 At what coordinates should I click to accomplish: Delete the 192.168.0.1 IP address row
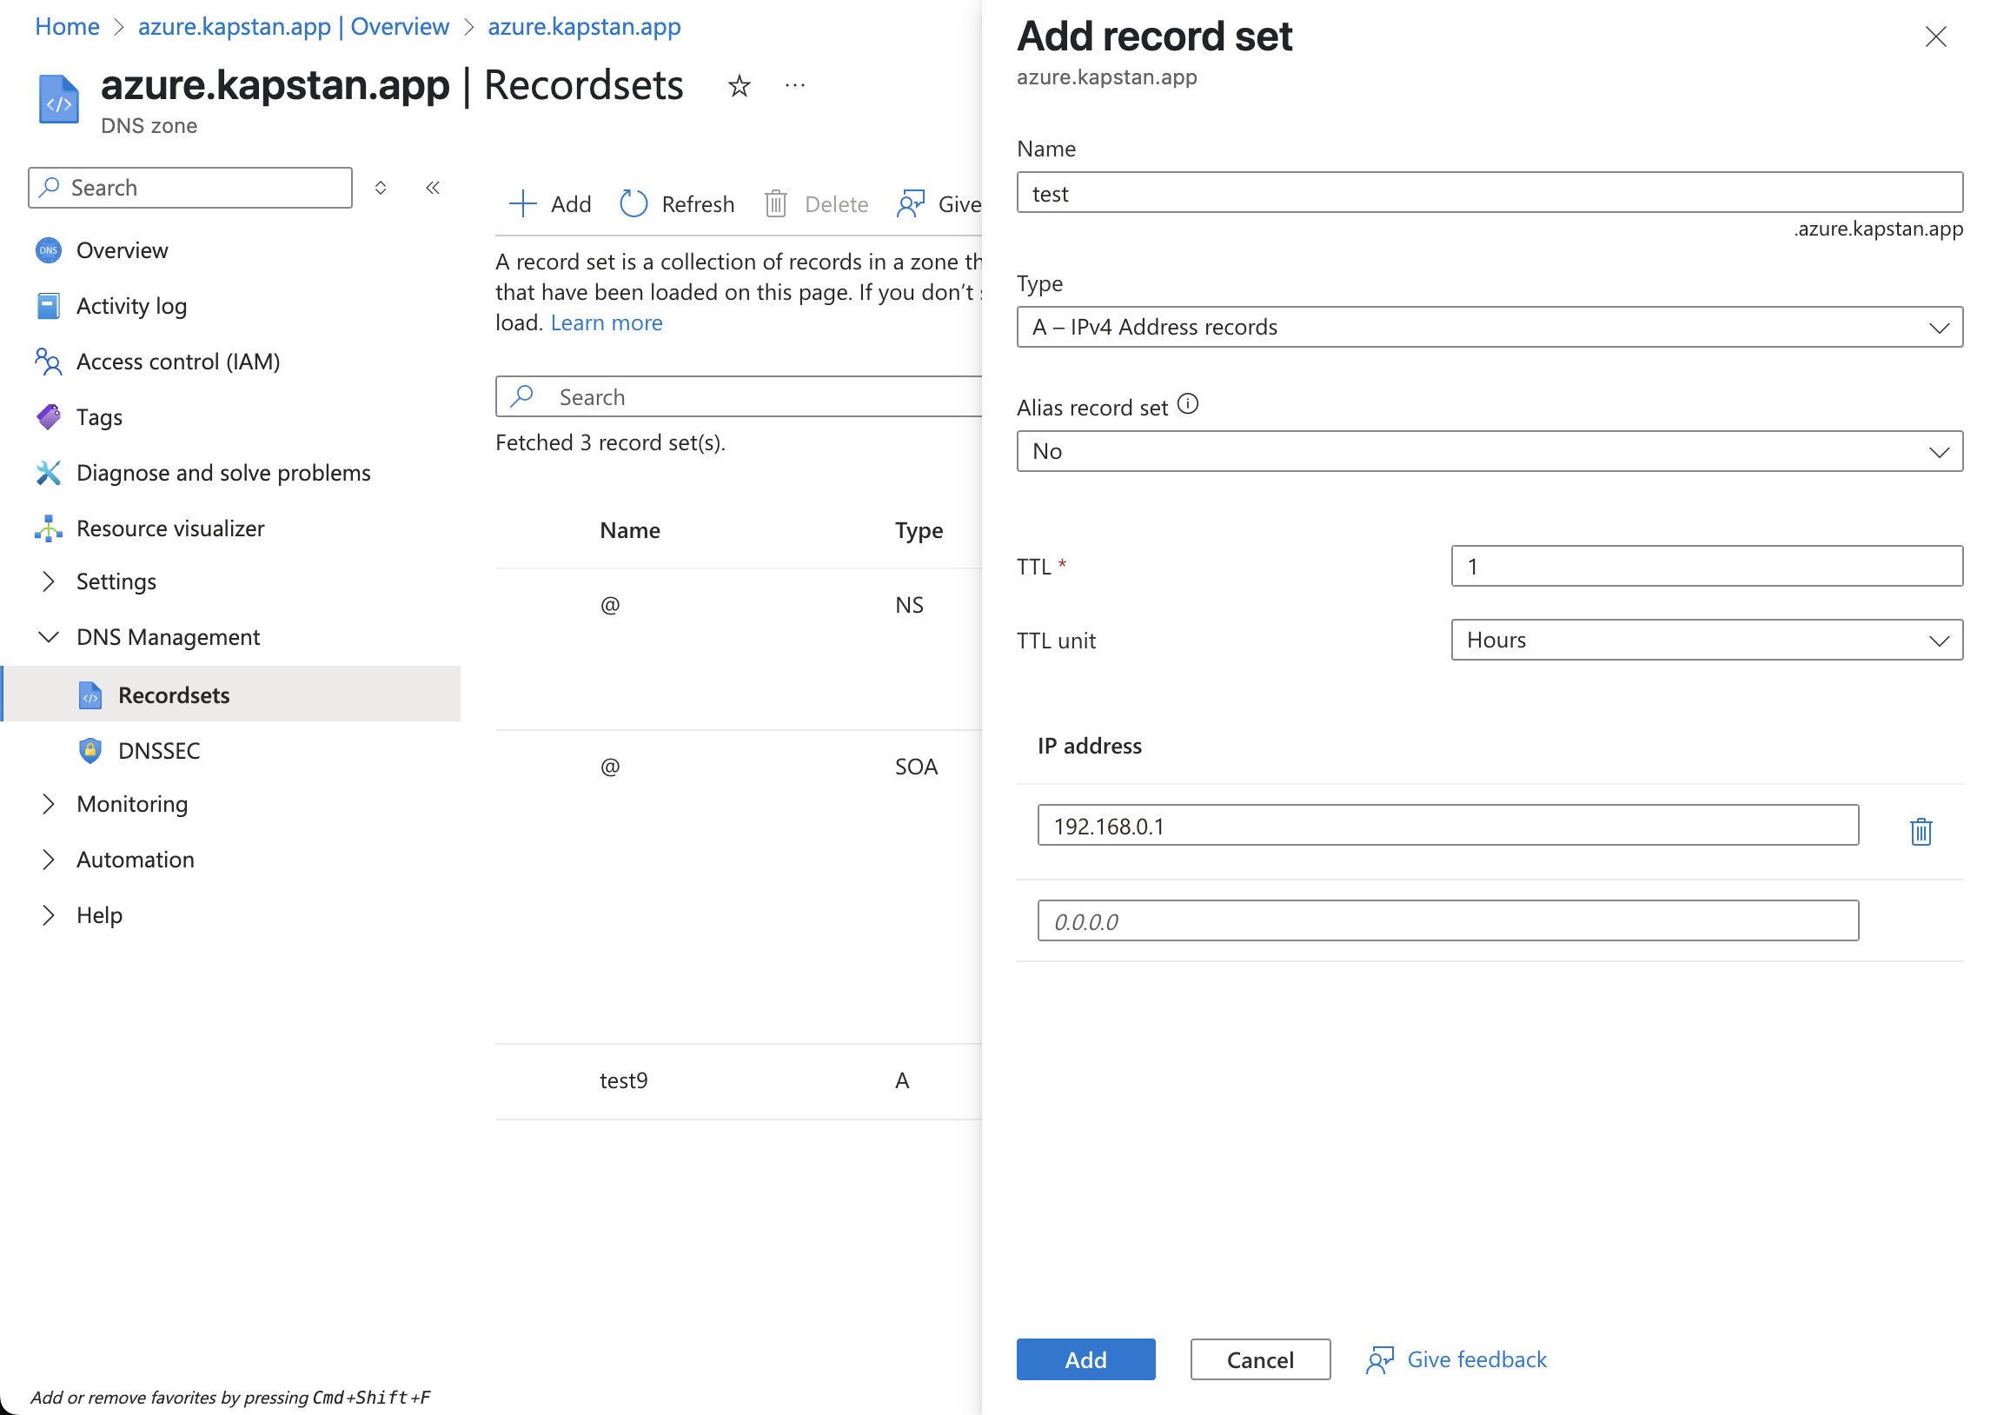pos(1921,831)
